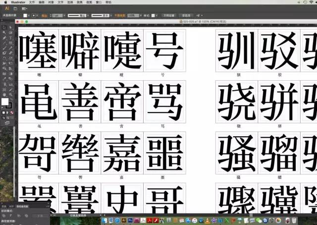The width and height of the screenshot is (317, 225).
Task: Click the 首选项 button
Action: click(x=185, y=15)
